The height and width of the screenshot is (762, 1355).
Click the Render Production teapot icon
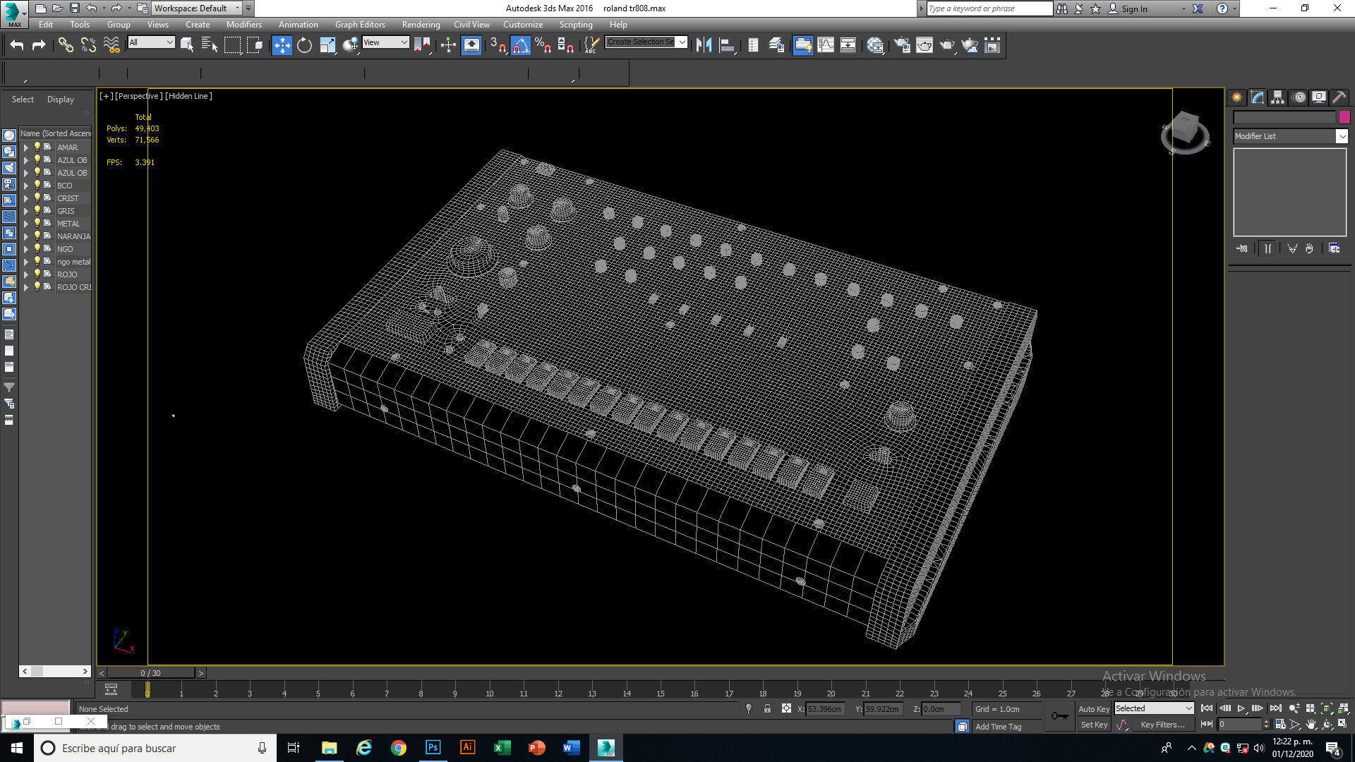point(947,45)
